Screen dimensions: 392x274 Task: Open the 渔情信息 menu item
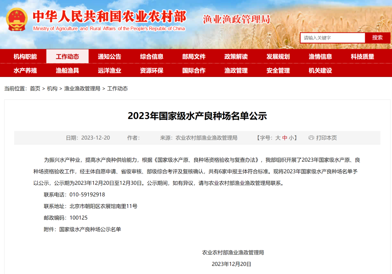tap(320, 57)
